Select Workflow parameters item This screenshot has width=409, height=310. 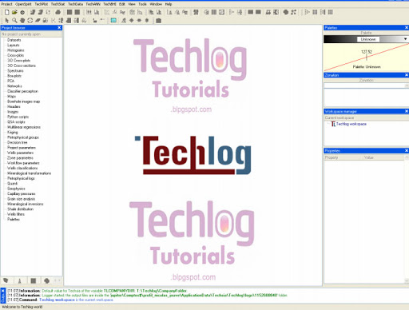coord(23,163)
